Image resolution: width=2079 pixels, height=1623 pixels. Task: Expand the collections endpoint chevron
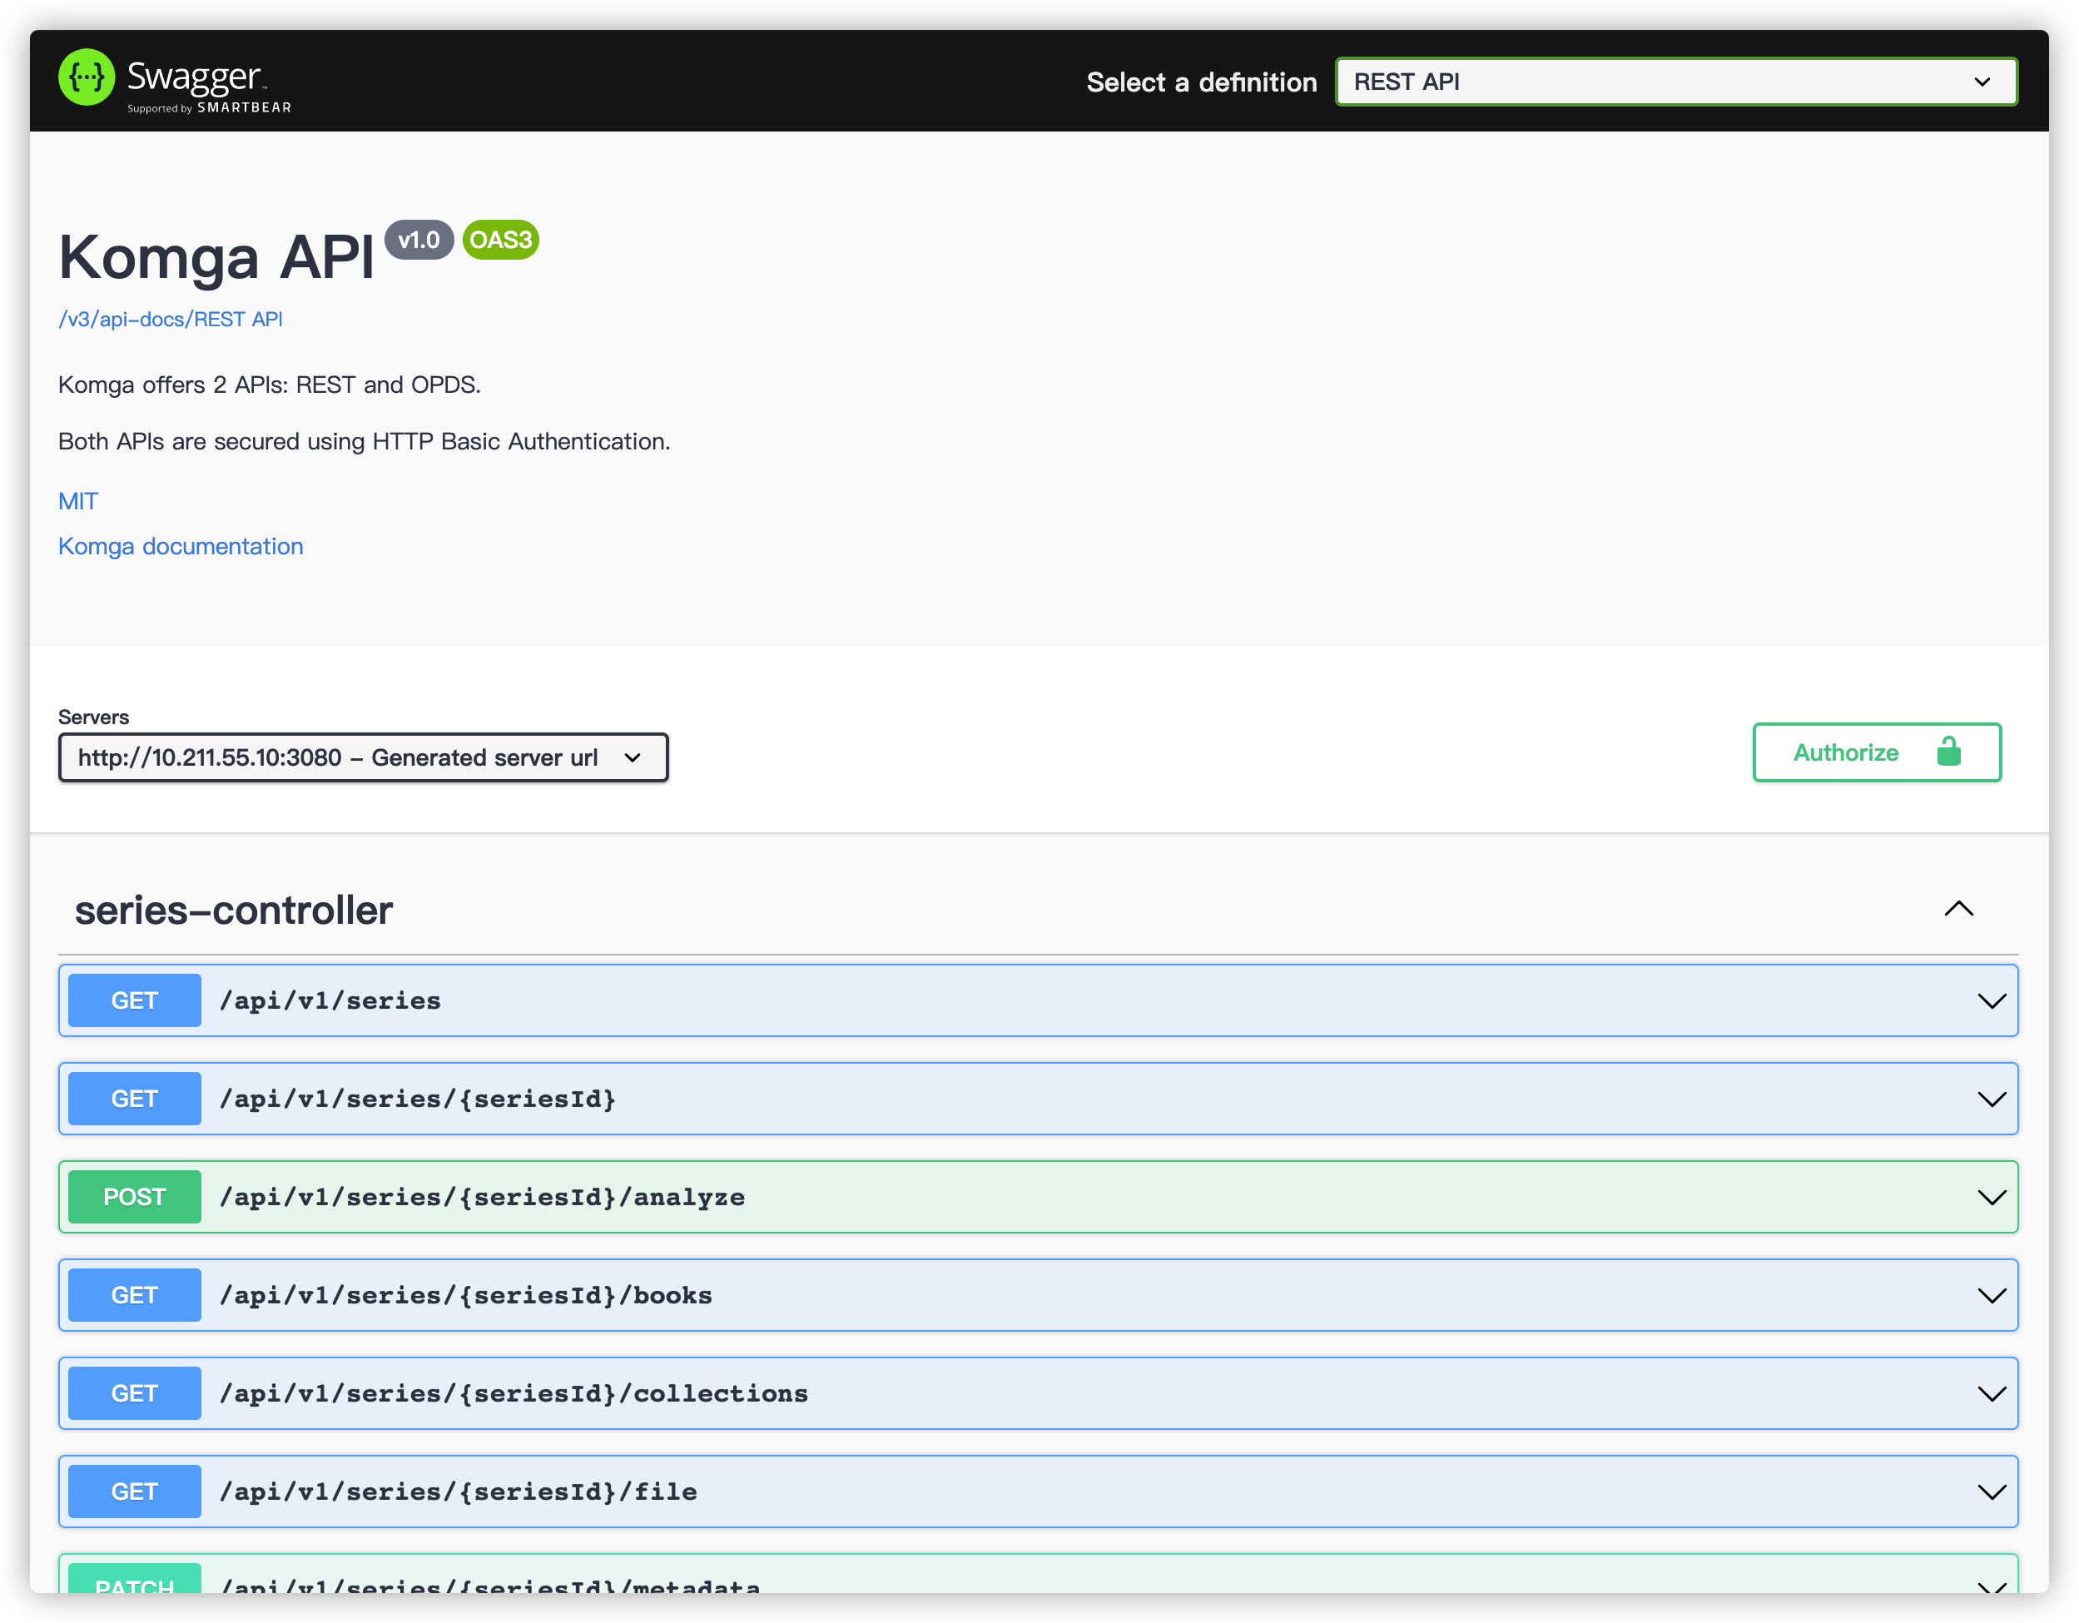click(1992, 1393)
